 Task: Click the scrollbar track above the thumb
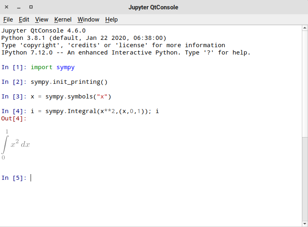click(305, 81)
